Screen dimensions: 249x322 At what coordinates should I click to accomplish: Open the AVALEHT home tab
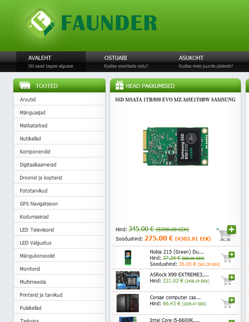(x=51, y=61)
